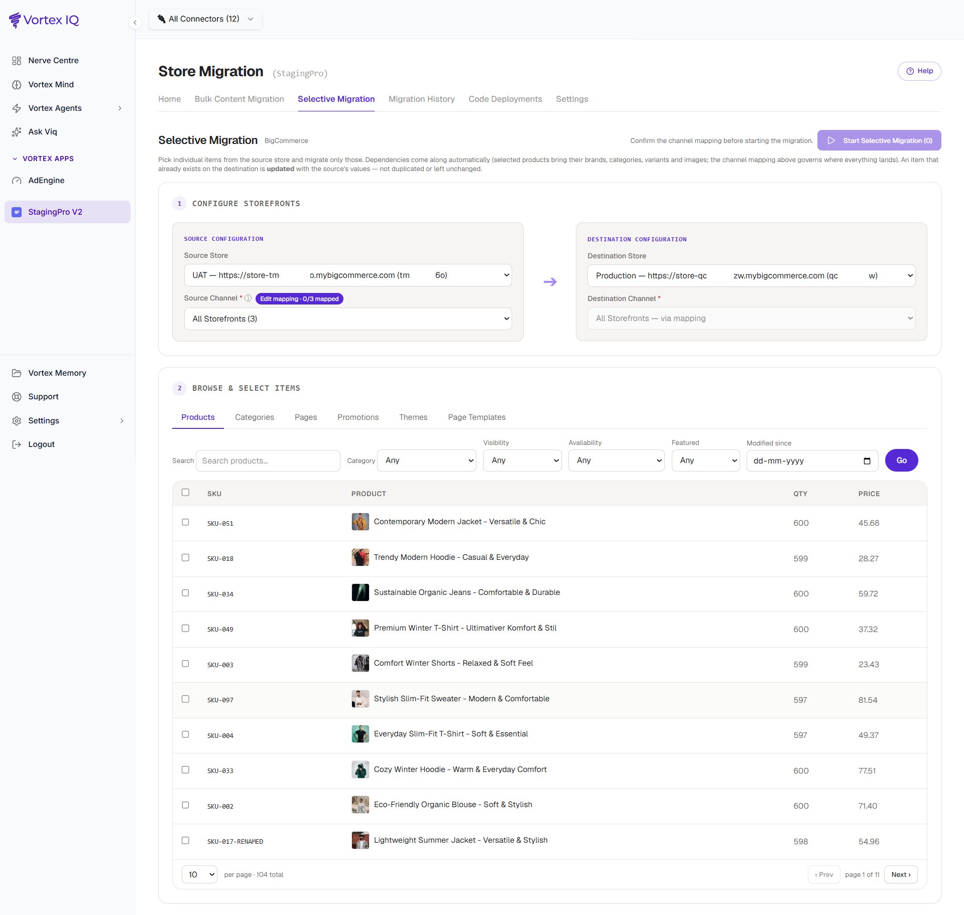Image resolution: width=964 pixels, height=915 pixels.
Task: Open the All Connectors (12) dropdown
Action: (x=205, y=19)
